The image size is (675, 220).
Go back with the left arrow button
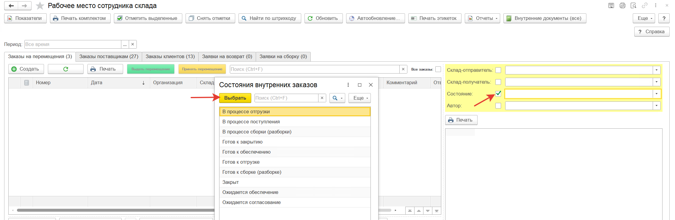point(11,6)
